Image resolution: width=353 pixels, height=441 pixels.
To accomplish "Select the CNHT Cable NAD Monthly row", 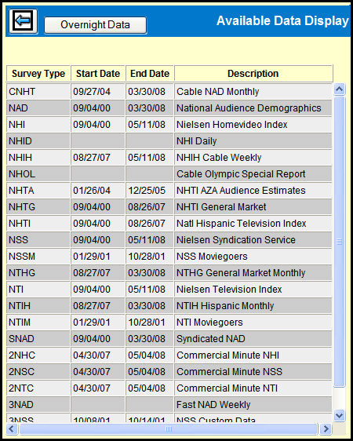I will 169,91.
